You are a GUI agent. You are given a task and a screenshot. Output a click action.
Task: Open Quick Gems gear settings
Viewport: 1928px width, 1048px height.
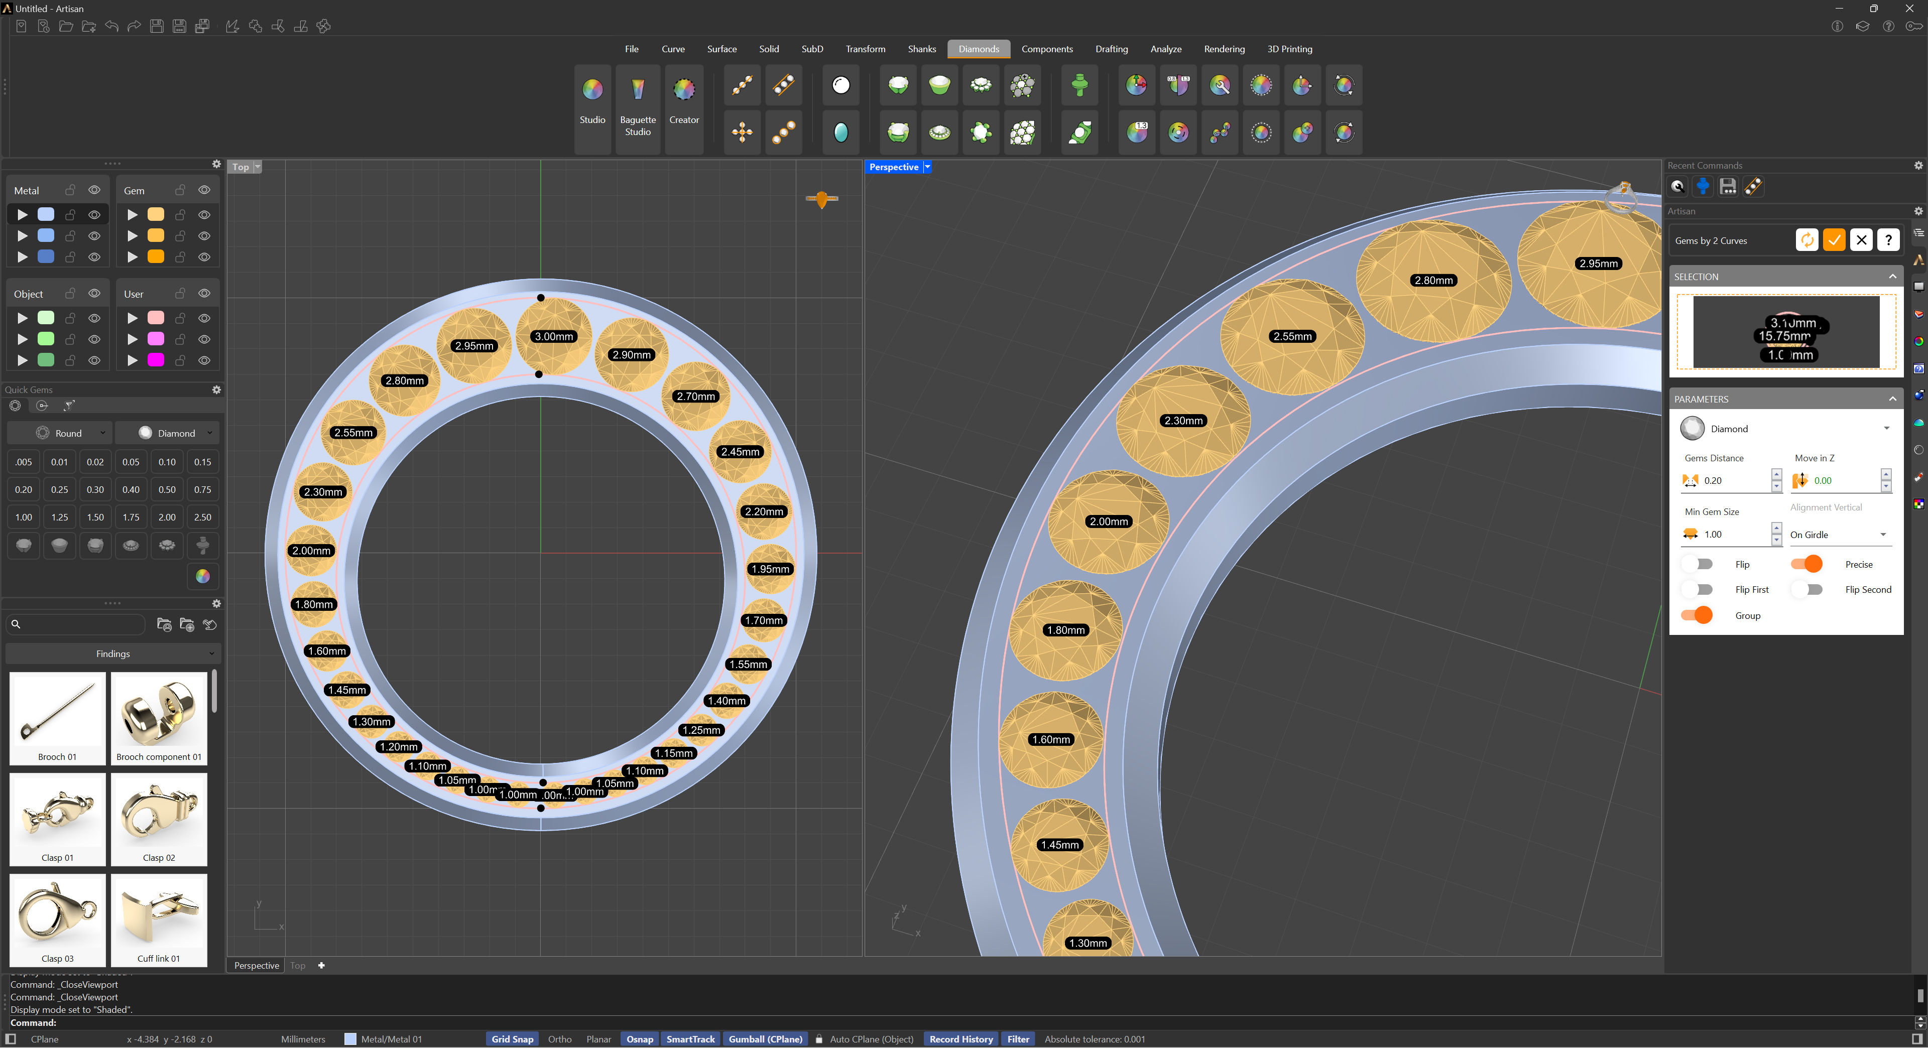[216, 389]
